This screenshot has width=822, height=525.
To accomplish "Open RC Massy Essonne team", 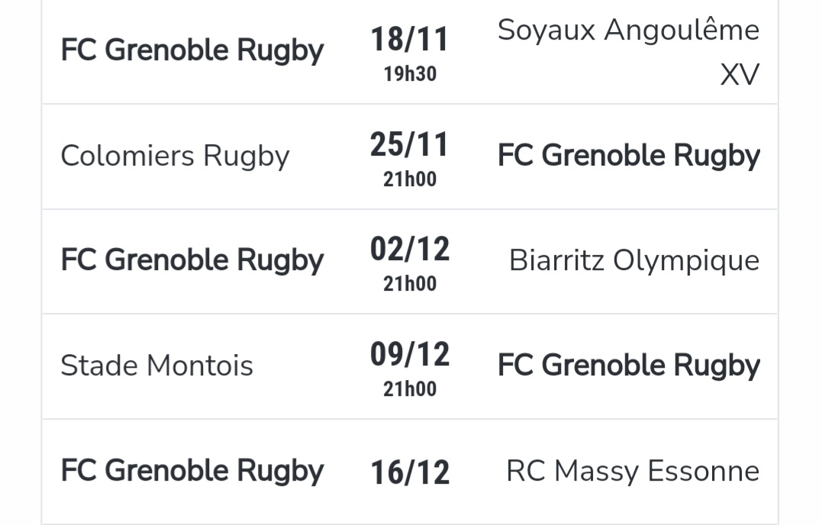I will [633, 471].
